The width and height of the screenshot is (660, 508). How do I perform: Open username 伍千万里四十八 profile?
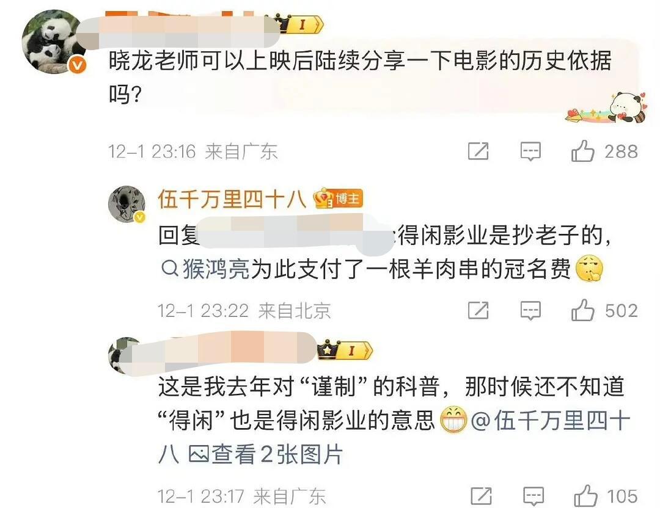[x=232, y=199]
